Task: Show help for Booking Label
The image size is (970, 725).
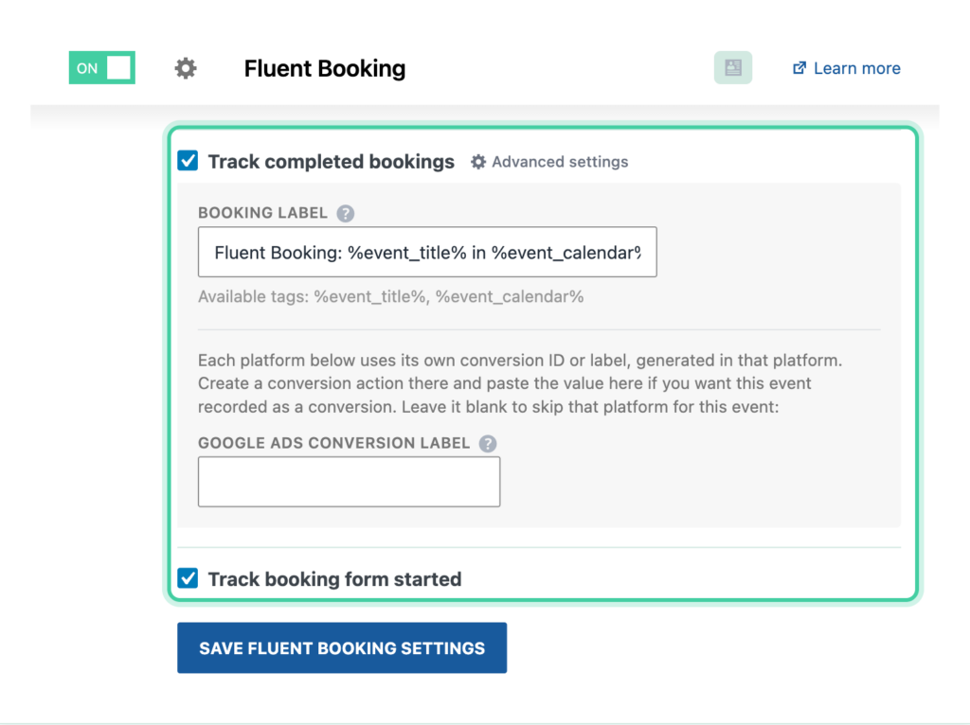Action: coord(345,213)
